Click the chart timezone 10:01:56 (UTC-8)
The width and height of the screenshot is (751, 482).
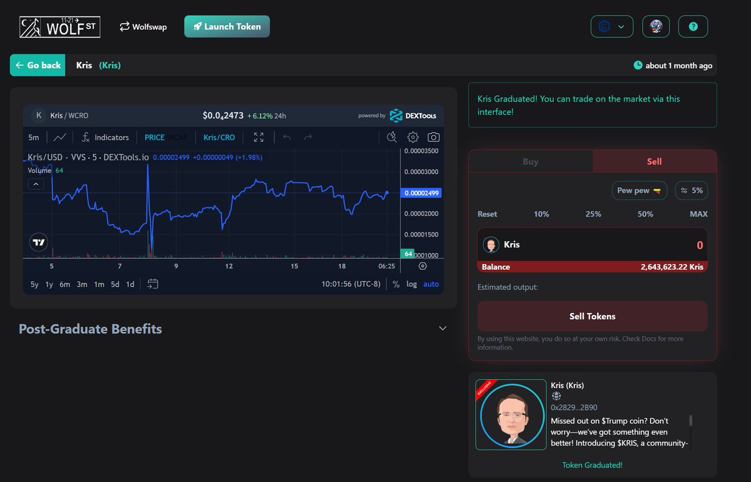[x=350, y=284]
